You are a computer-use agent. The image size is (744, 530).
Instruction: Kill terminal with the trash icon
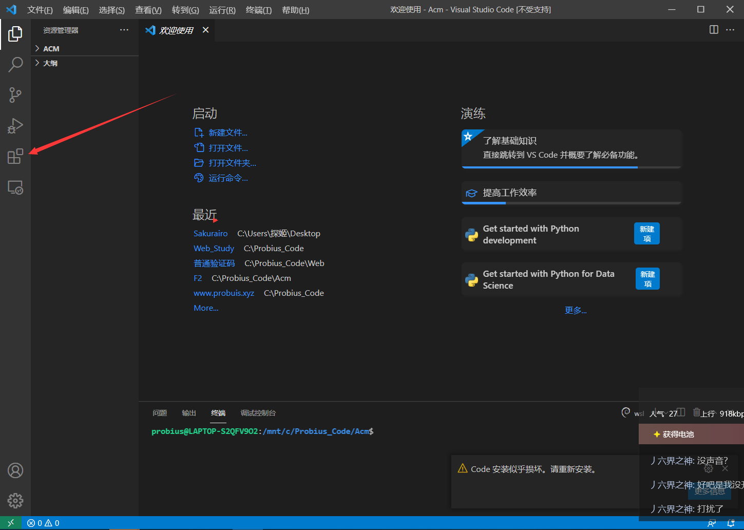[x=696, y=412]
